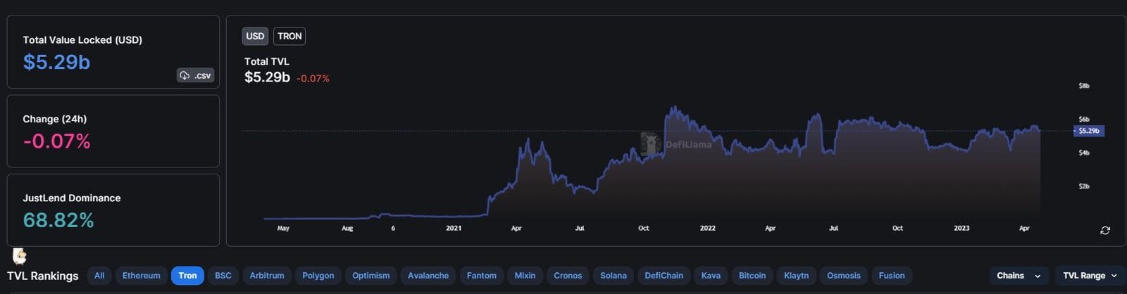Select the BSC chain filter
Screen dimensions: 1127x294
coord(223,276)
